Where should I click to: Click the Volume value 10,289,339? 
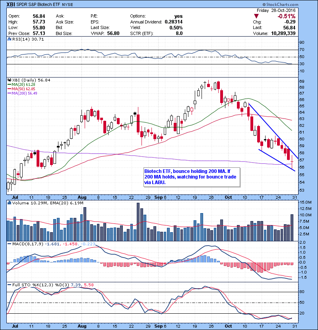(x=283, y=33)
